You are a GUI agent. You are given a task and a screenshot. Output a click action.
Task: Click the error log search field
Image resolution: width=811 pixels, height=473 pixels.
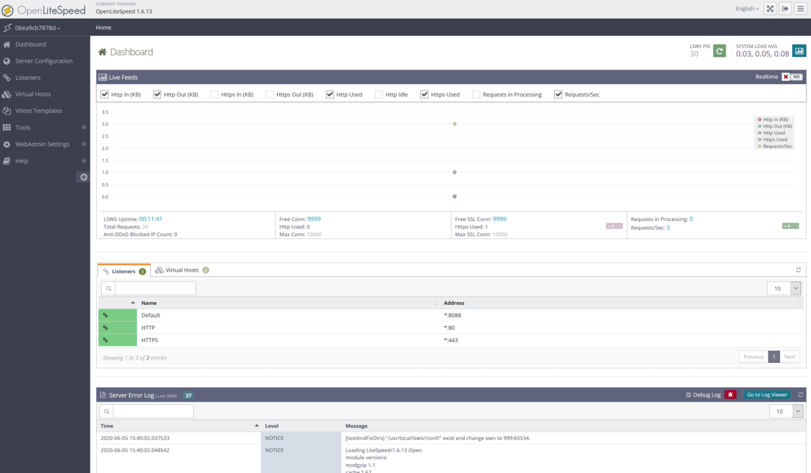[x=153, y=411]
